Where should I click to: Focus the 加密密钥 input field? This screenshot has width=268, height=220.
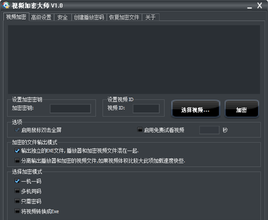tap(70, 109)
